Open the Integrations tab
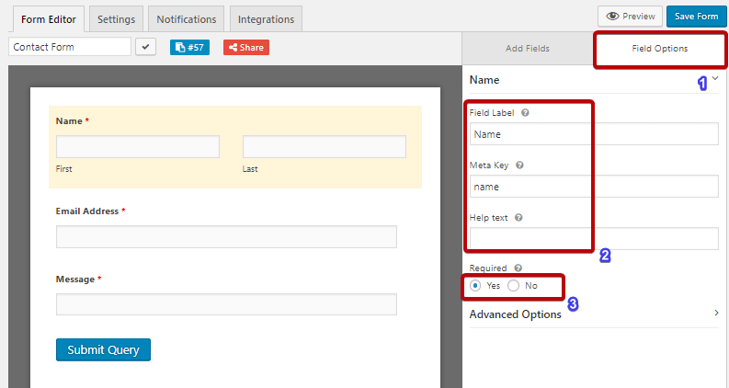Image resolution: width=729 pixels, height=388 pixels. click(266, 19)
